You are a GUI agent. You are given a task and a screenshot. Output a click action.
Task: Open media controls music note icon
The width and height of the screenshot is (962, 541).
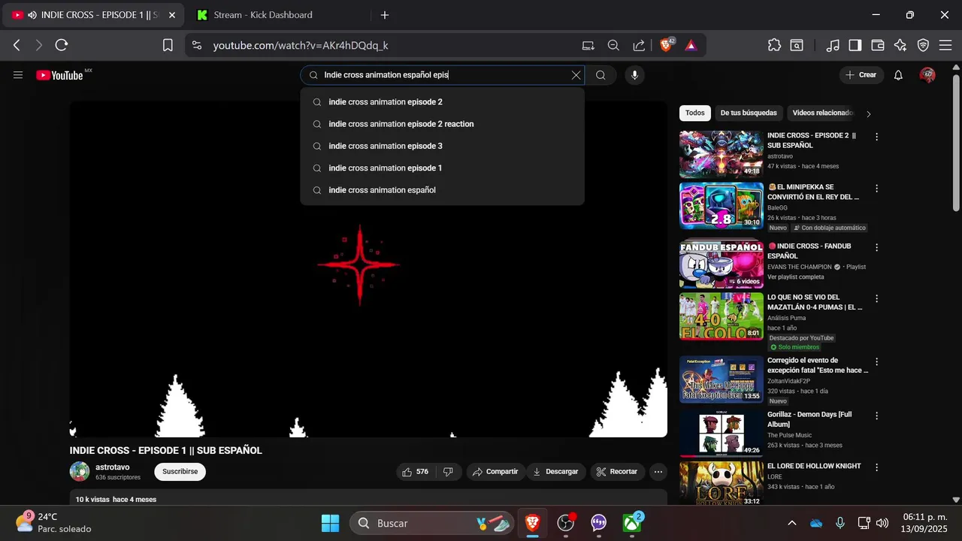pos(833,45)
